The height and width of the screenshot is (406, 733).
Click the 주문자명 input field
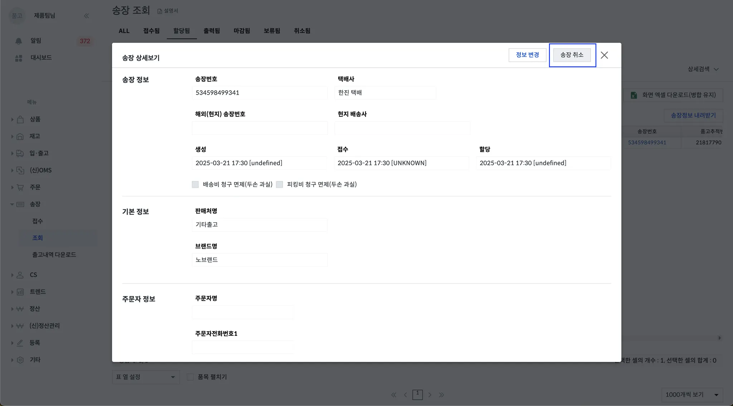coord(243,312)
